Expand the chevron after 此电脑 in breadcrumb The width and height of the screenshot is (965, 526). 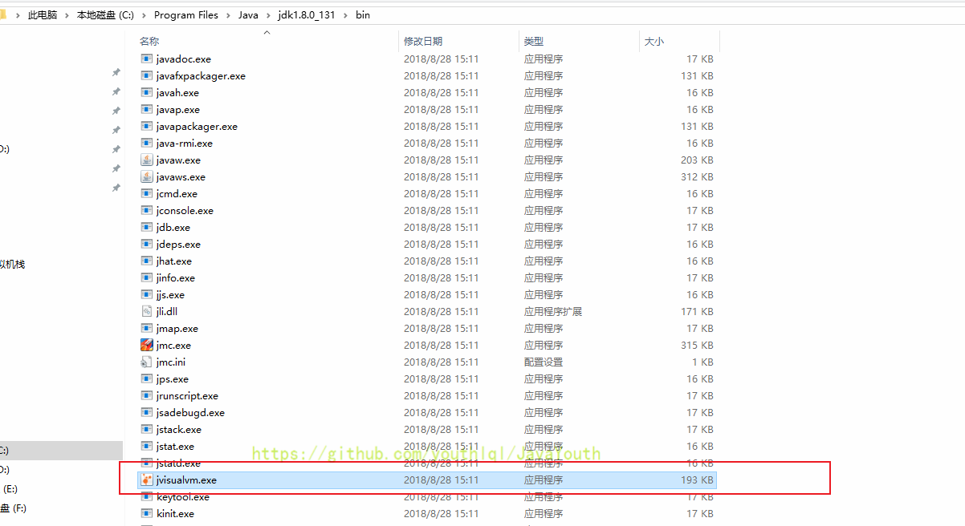click(x=67, y=15)
